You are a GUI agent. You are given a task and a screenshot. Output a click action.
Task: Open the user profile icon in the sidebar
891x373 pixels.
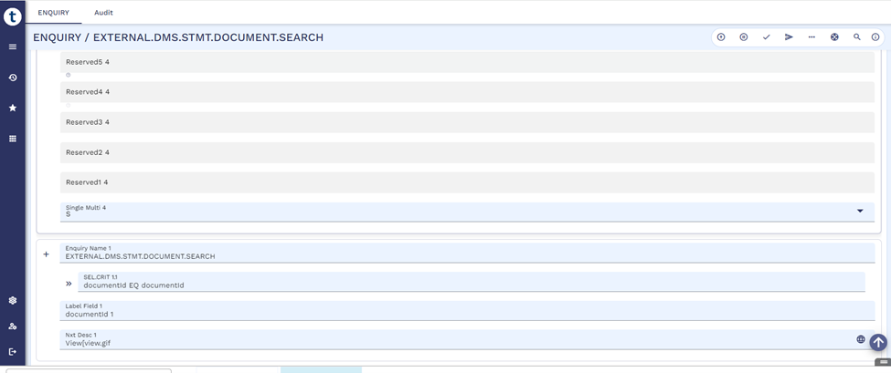(x=13, y=326)
